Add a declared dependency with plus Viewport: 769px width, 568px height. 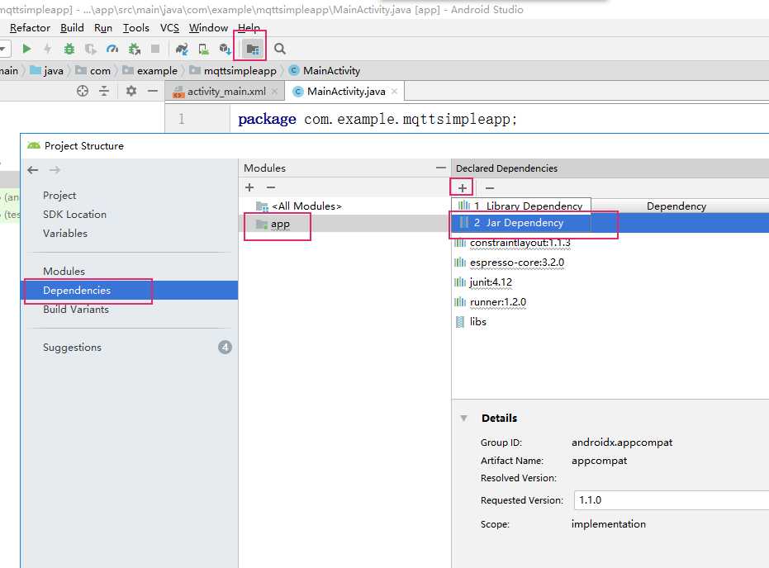462,187
